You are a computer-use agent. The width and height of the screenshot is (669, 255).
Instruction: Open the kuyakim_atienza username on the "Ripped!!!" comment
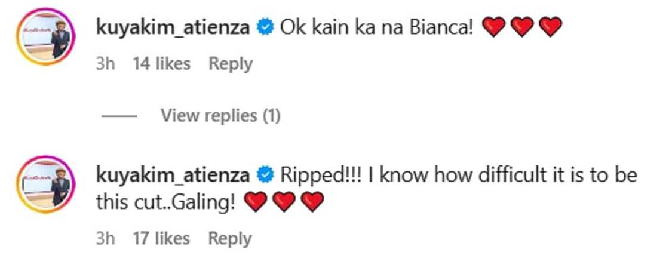pos(173,176)
